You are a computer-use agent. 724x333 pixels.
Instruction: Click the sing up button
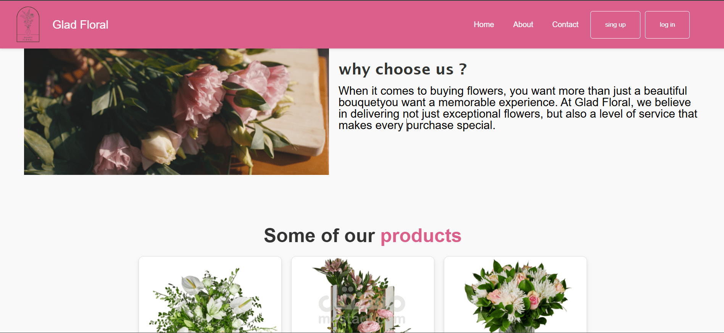tap(615, 25)
